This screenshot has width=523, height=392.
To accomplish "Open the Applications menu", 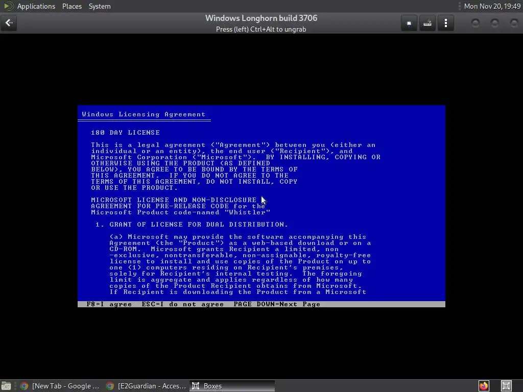I will pyautogui.click(x=36, y=6).
